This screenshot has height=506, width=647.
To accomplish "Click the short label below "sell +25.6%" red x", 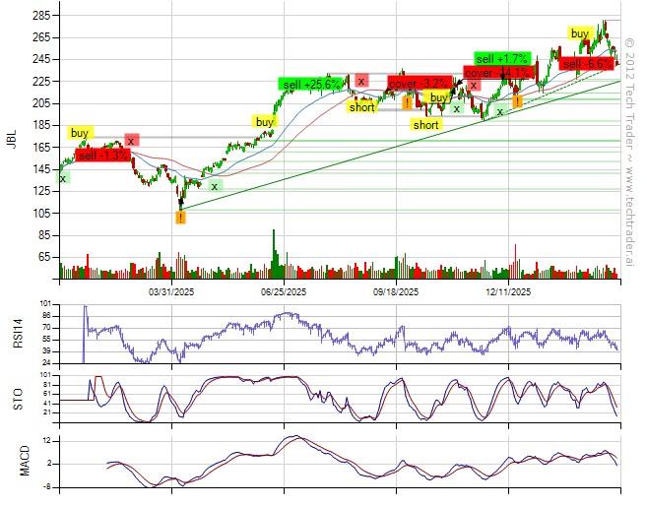I will [361, 106].
